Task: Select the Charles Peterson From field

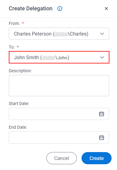Action: point(59,34)
